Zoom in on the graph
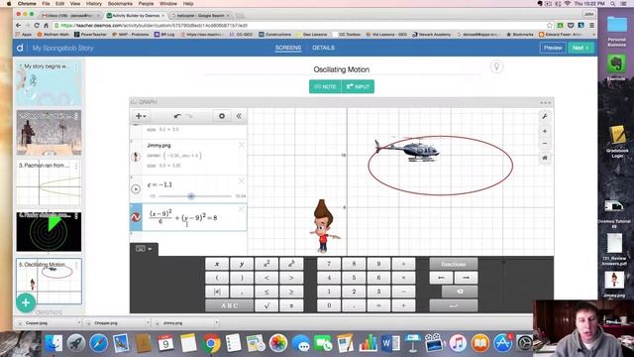634x357 pixels. pos(545,131)
